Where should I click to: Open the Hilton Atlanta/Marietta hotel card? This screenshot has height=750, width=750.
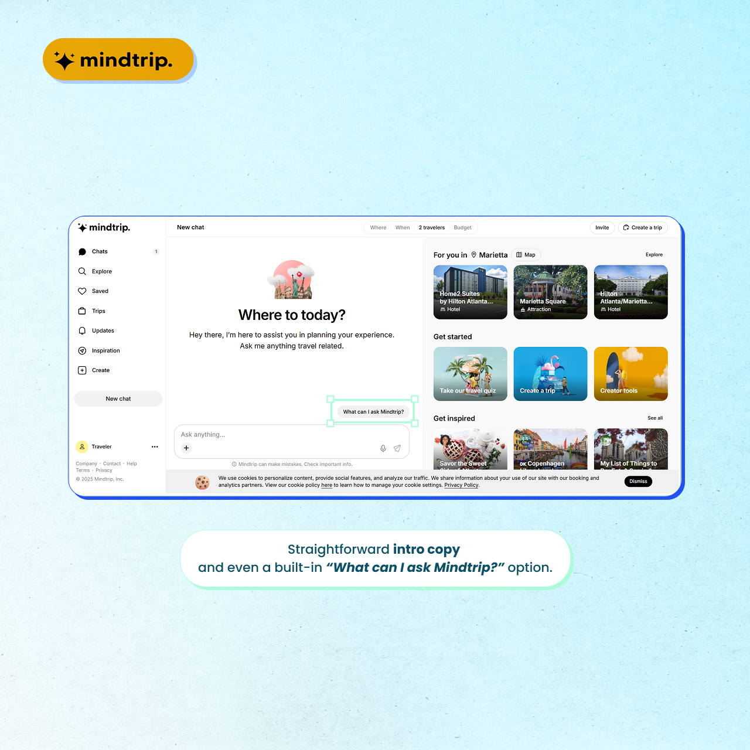(631, 292)
